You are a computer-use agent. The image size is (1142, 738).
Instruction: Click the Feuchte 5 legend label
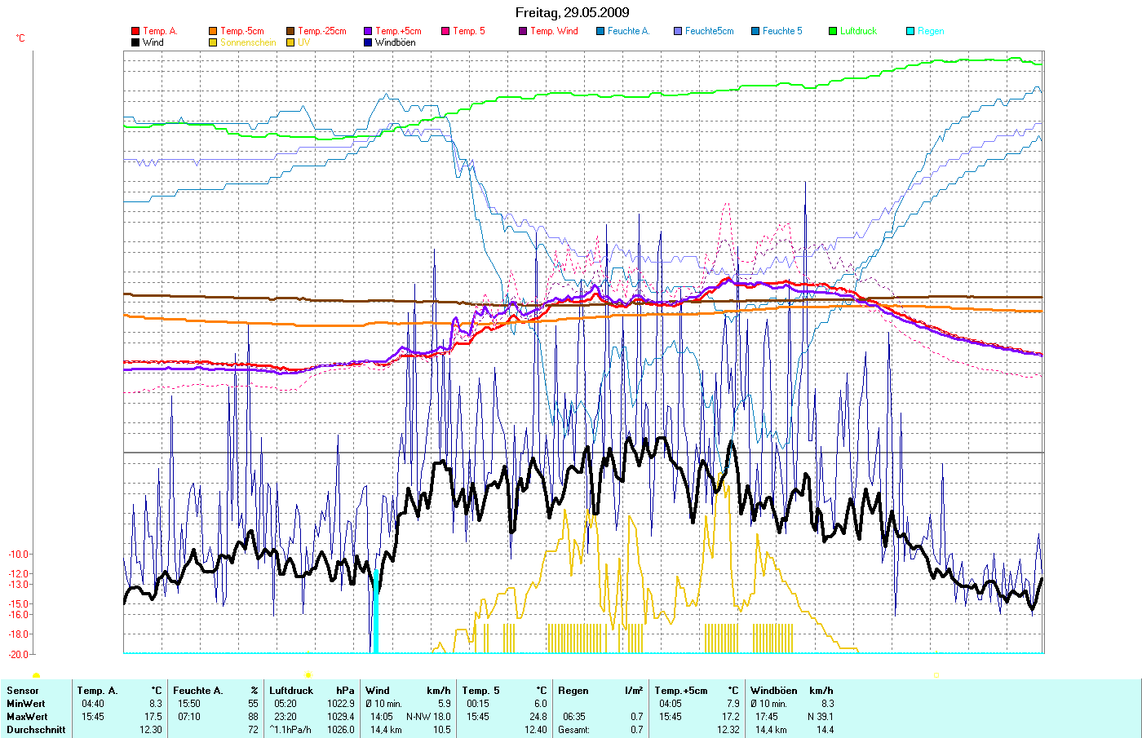[782, 32]
